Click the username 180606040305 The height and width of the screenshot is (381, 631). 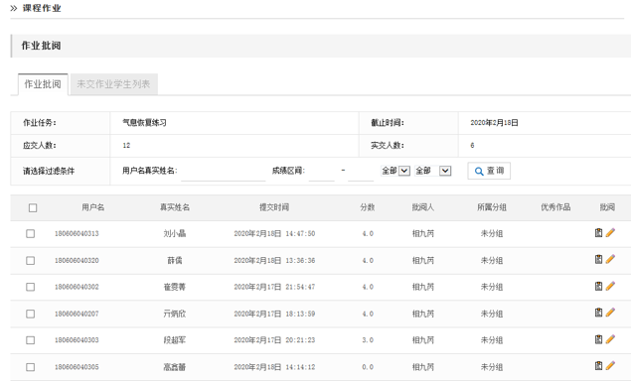coord(77,367)
